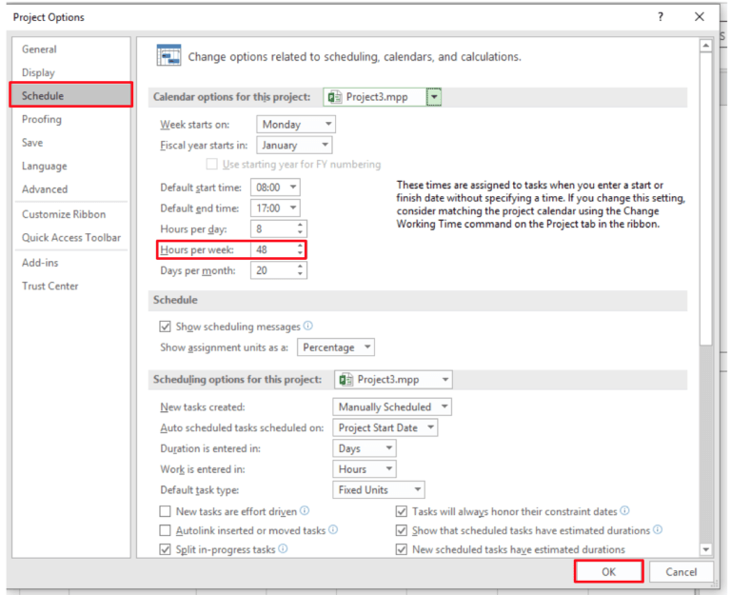Viewport: 731px width, 595px height.
Task: Uncheck Split in-progress tasks
Action: pos(165,549)
